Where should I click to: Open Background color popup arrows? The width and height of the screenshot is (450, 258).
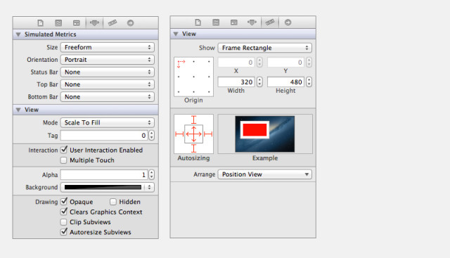[x=150, y=188]
